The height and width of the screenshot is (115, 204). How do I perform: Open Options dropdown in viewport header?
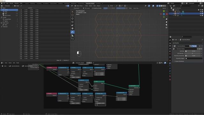pyautogui.click(x=164, y=8)
